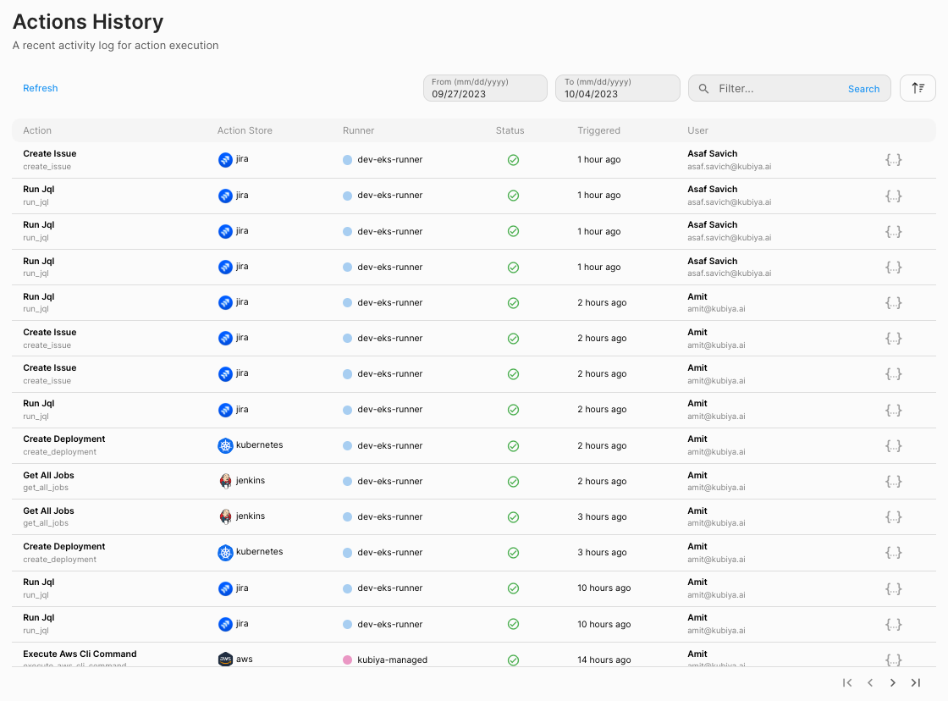Click the Status column header
The height and width of the screenshot is (701, 948).
tap(510, 130)
